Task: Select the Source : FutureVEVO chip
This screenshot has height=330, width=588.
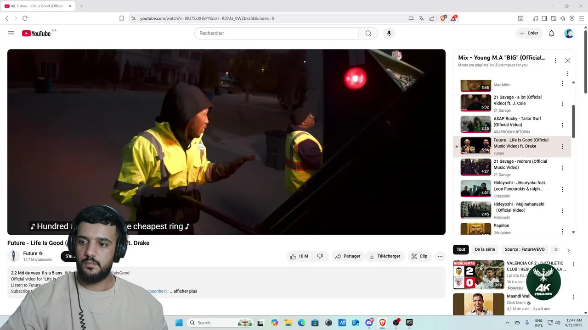Action: click(525, 250)
